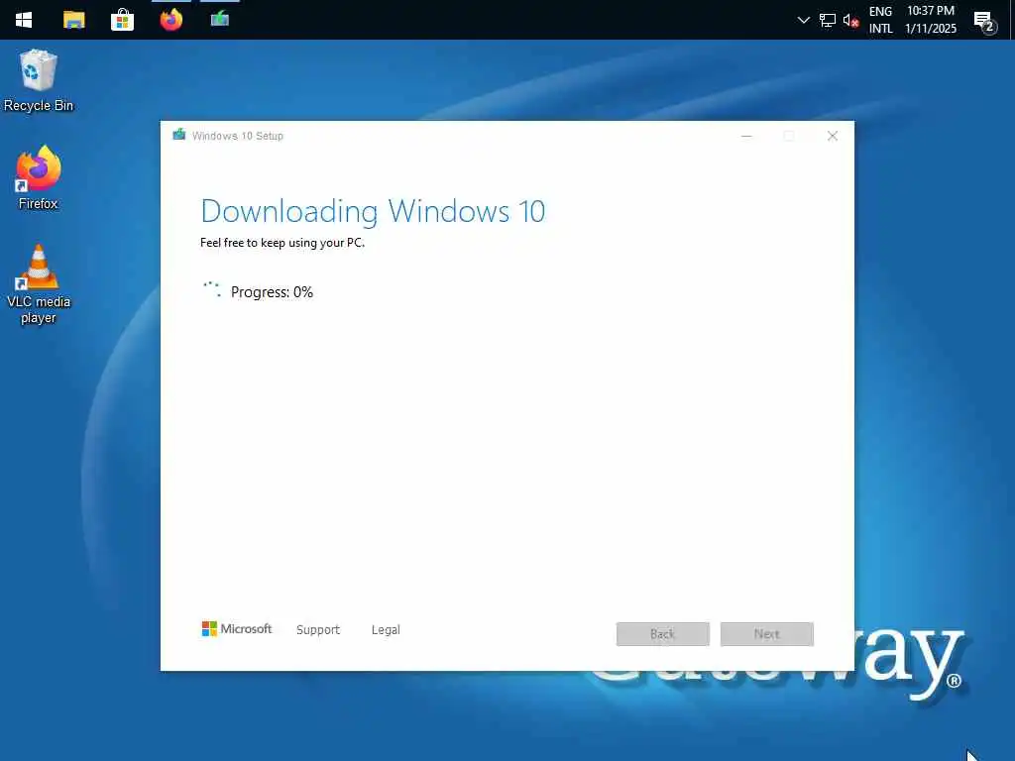Click the muted volume tray icon
The height and width of the screenshot is (761, 1015).
(850, 20)
